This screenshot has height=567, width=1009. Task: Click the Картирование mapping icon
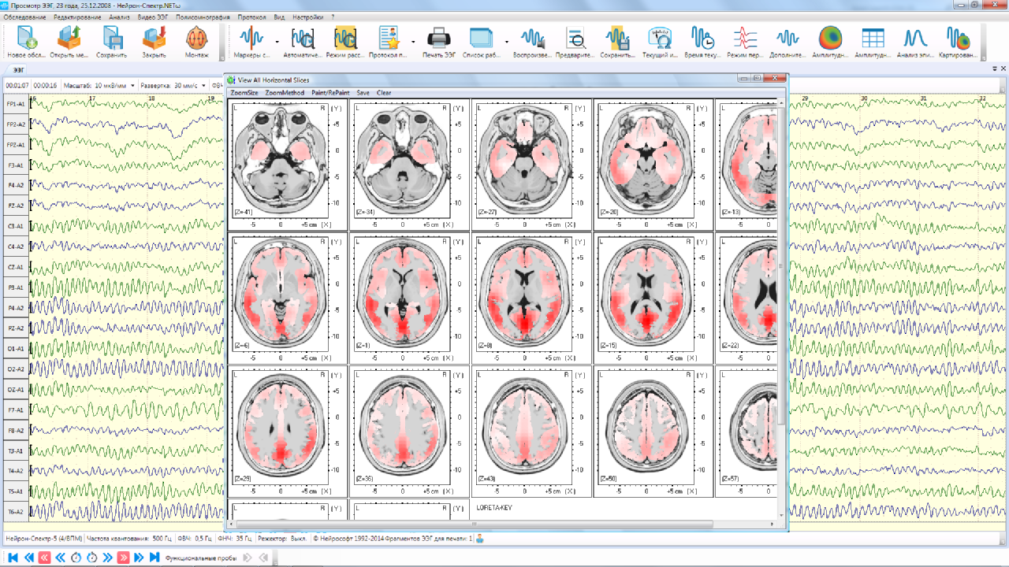click(x=958, y=43)
